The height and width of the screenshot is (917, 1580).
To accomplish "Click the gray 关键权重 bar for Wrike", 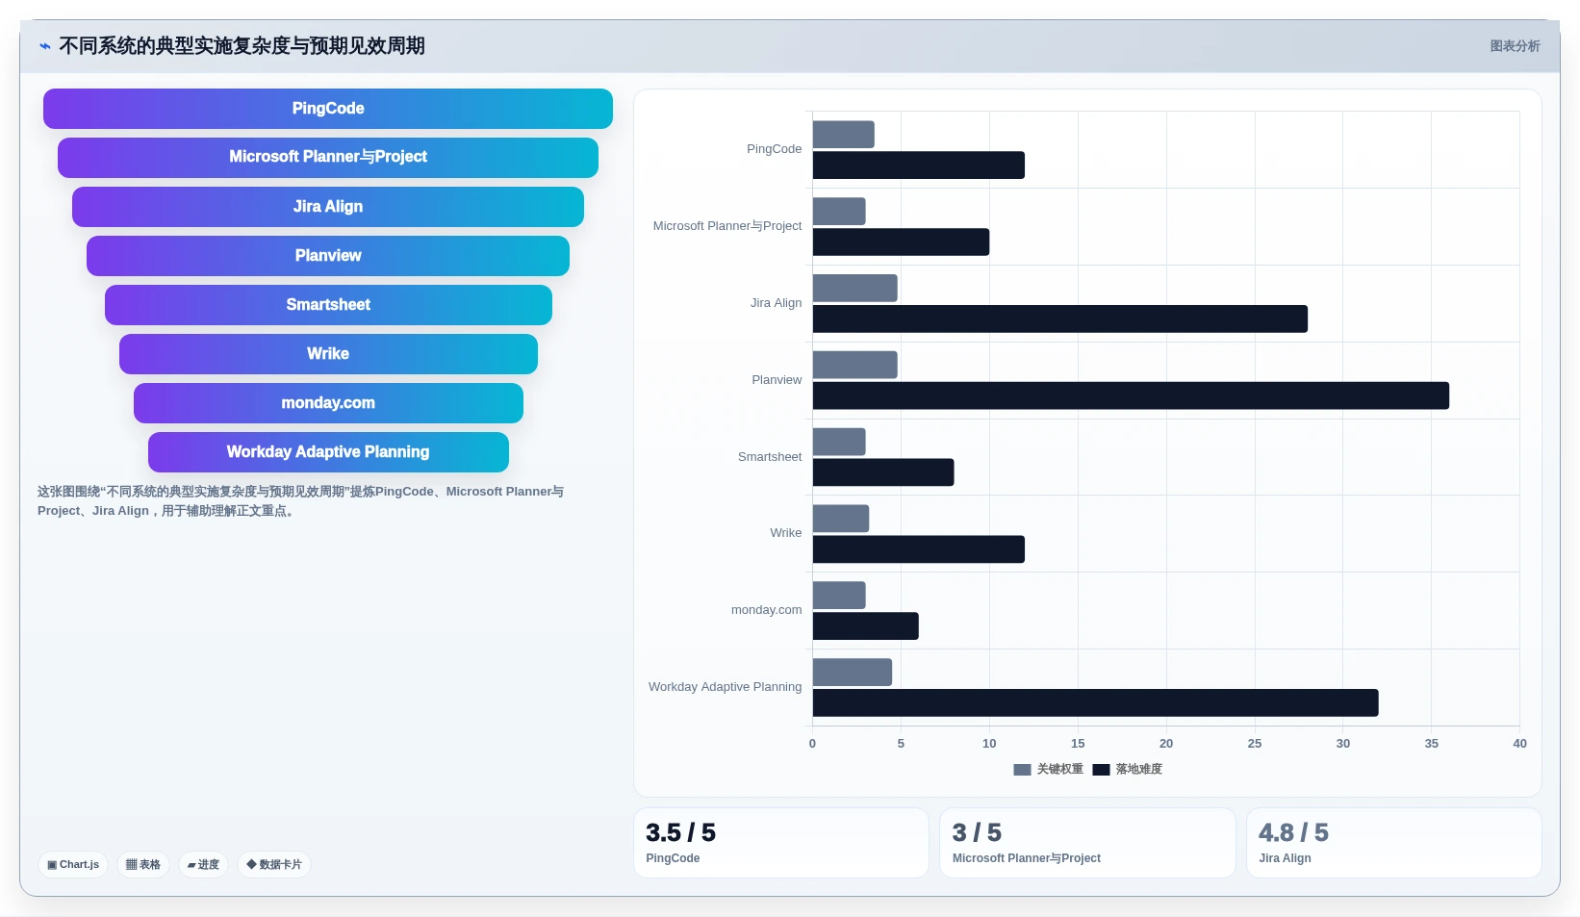I will [841, 519].
